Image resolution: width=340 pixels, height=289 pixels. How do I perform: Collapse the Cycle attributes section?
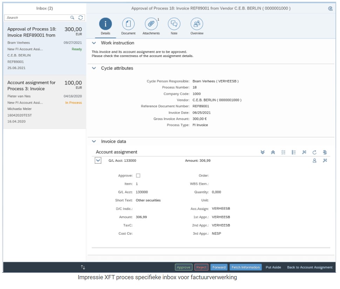tap(94, 68)
